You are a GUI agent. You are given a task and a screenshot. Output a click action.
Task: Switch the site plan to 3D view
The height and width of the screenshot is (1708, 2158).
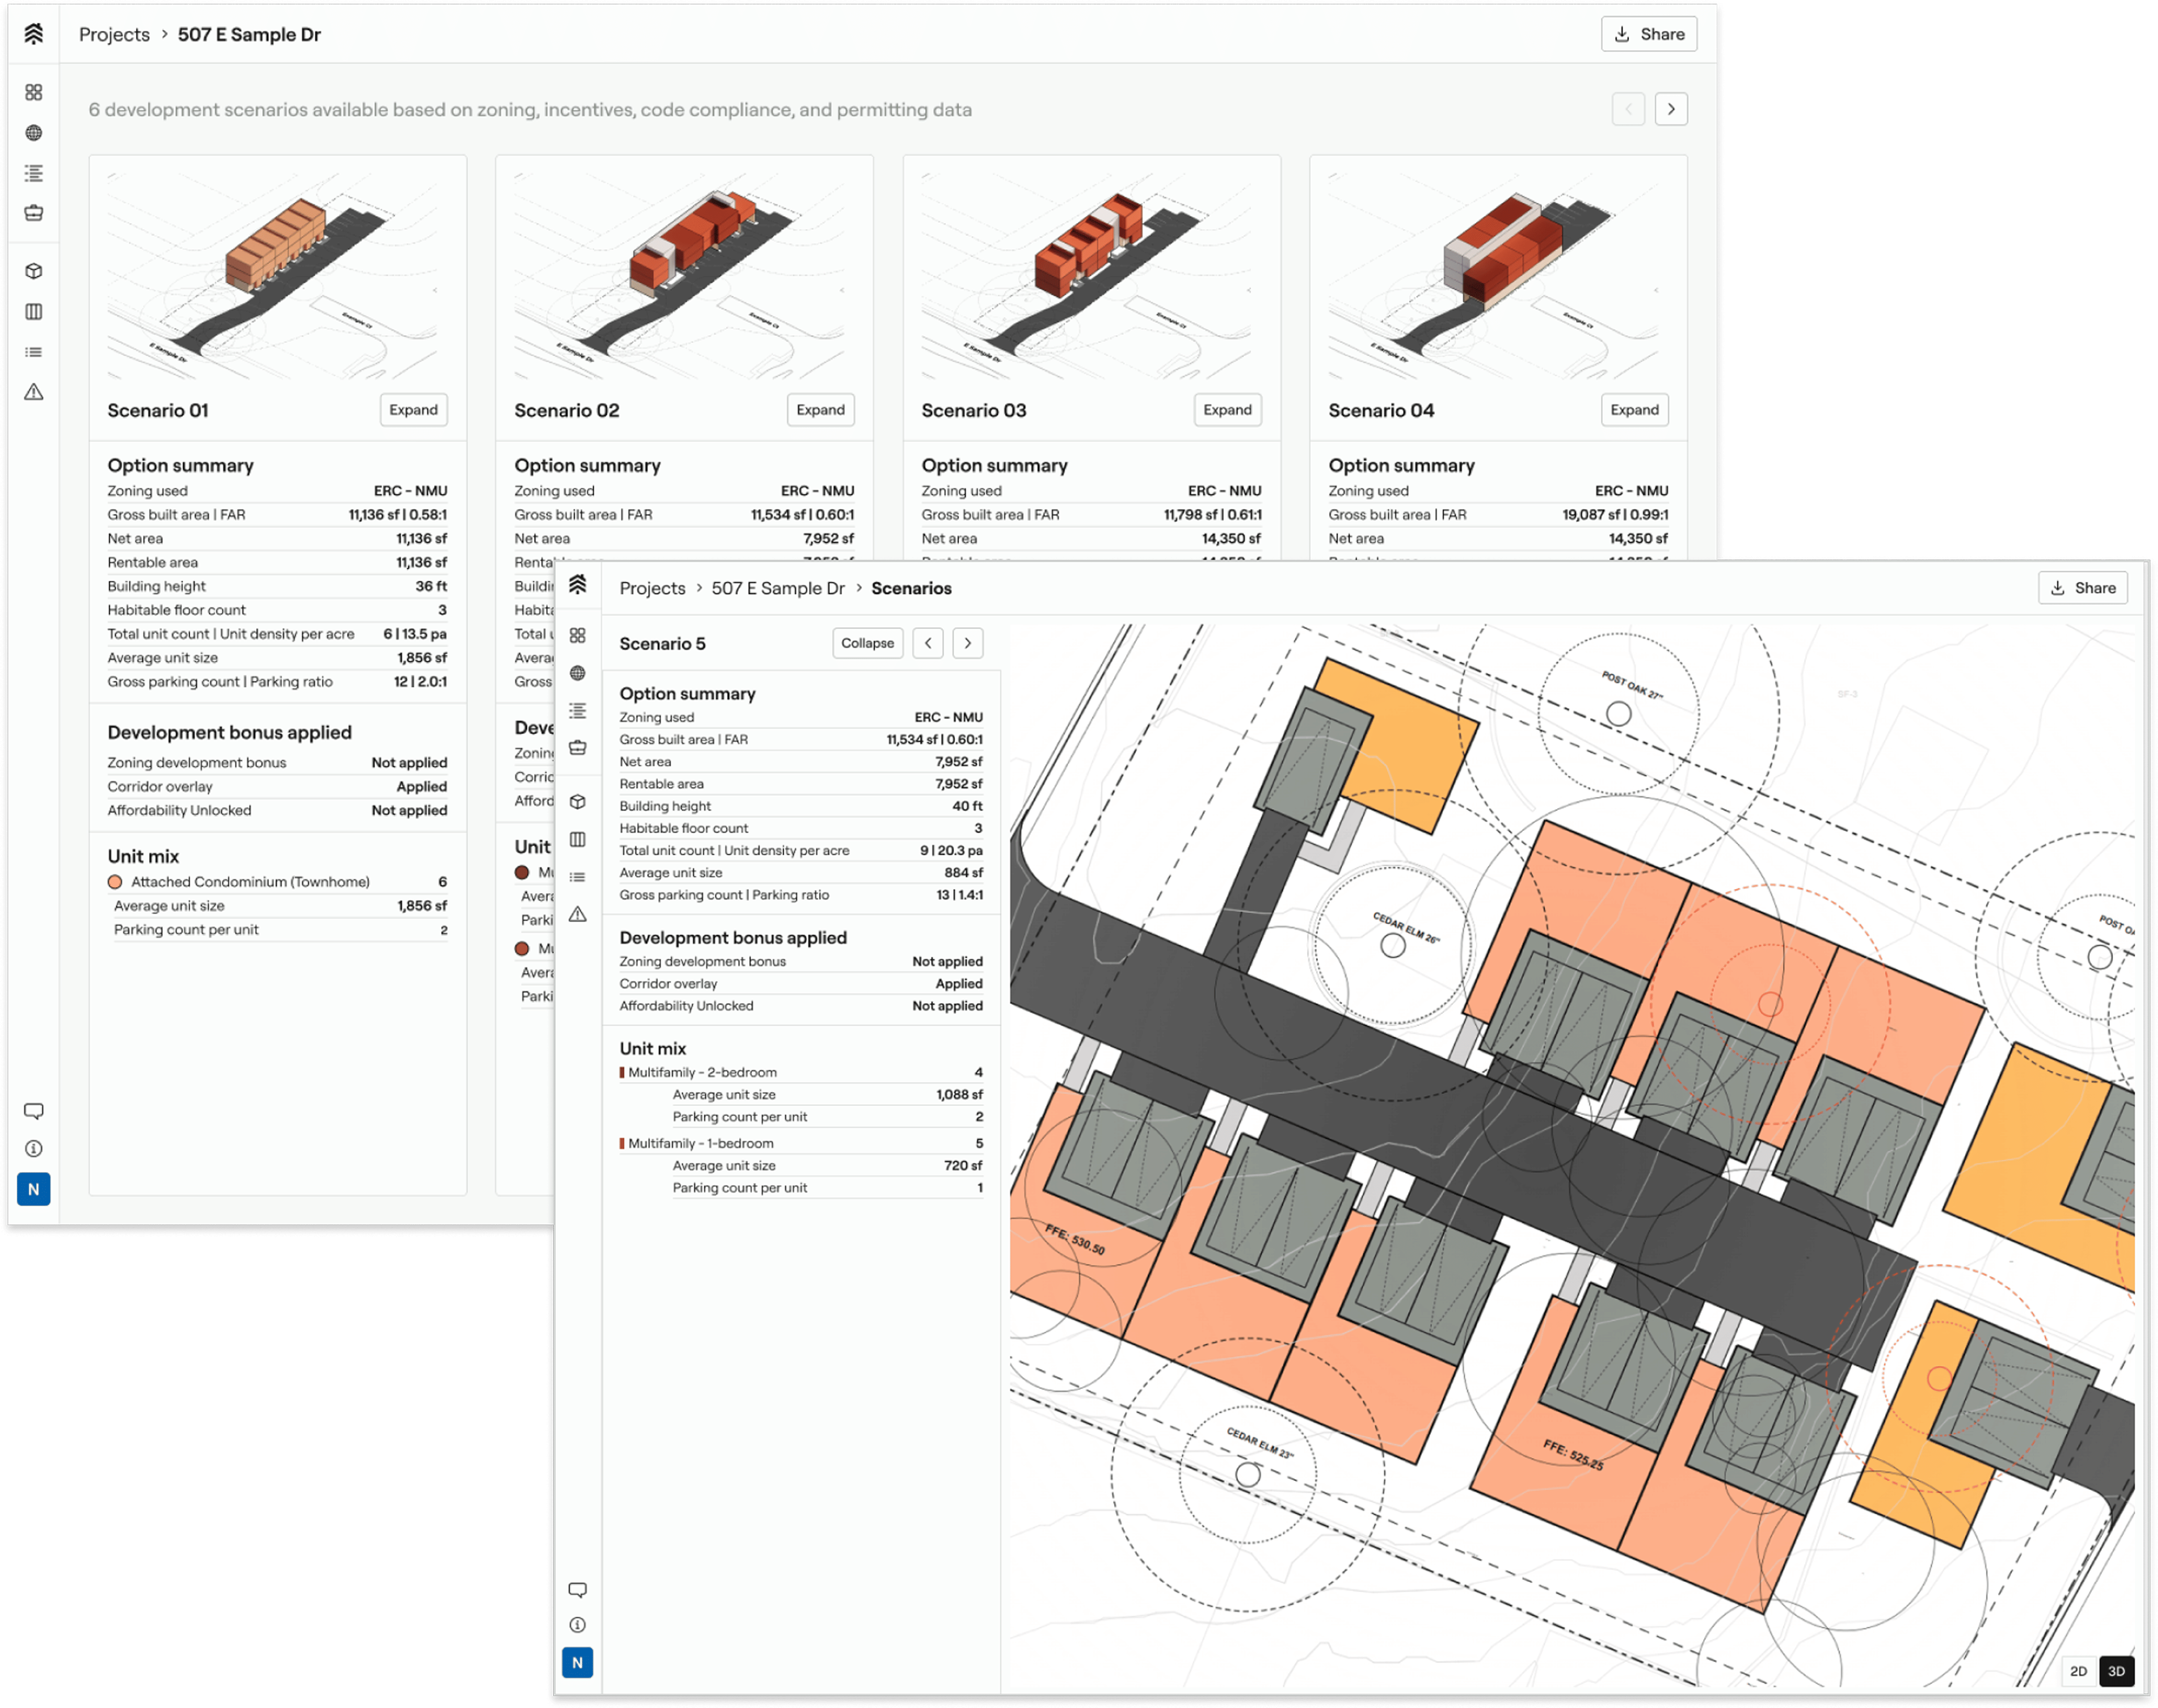click(x=2116, y=1671)
